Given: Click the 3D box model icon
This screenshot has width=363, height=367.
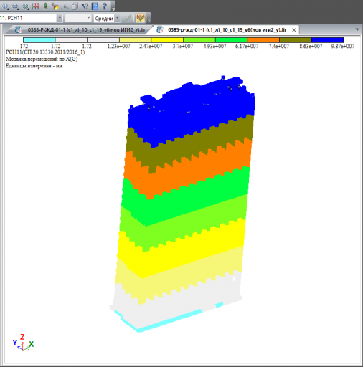Looking at the screenshot, I should point(75,6).
